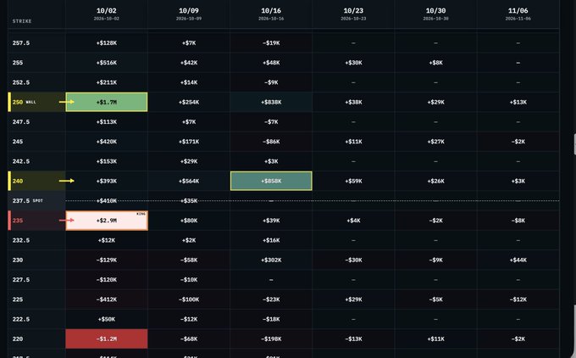Select the 252.5 strike row label
The width and height of the screenshot is (576, 358).
point(36,82)
